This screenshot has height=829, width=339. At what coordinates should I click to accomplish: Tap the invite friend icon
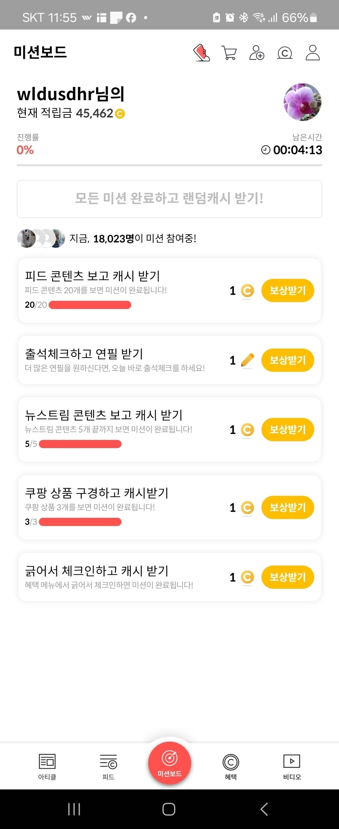point(256,53)
